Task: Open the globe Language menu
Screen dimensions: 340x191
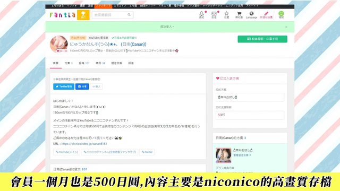Action: click(x=251, y=14)
